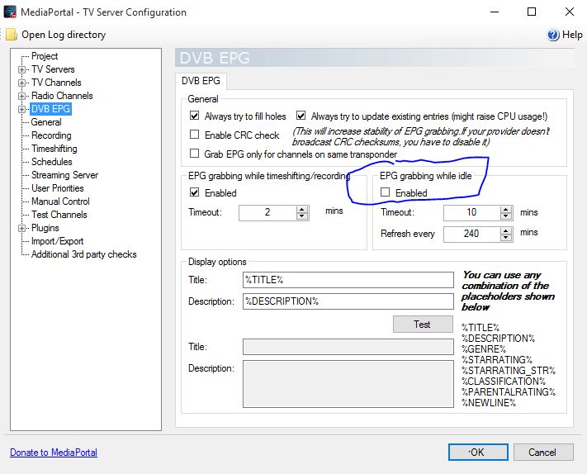Select Radio Channels in the tree

[x=62, y=96]
